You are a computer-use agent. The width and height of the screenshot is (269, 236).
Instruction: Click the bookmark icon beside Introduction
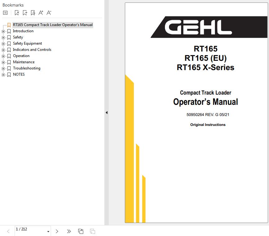[9, 31]
